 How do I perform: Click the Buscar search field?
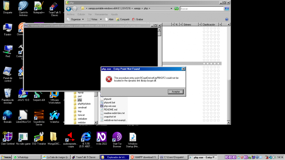202,9
